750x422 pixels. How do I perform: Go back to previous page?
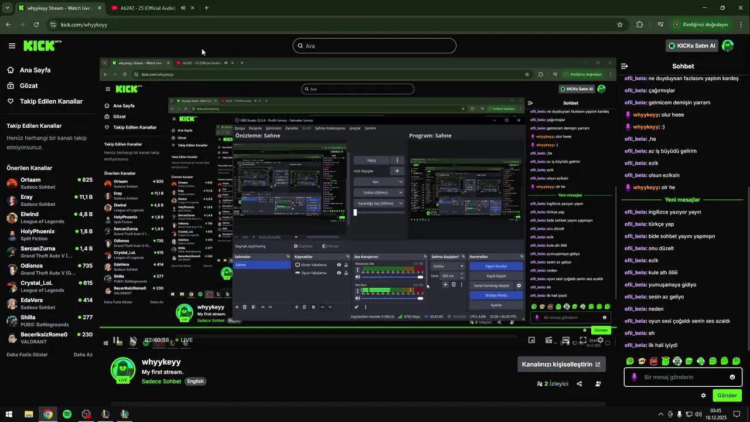[x=8, y=25]
